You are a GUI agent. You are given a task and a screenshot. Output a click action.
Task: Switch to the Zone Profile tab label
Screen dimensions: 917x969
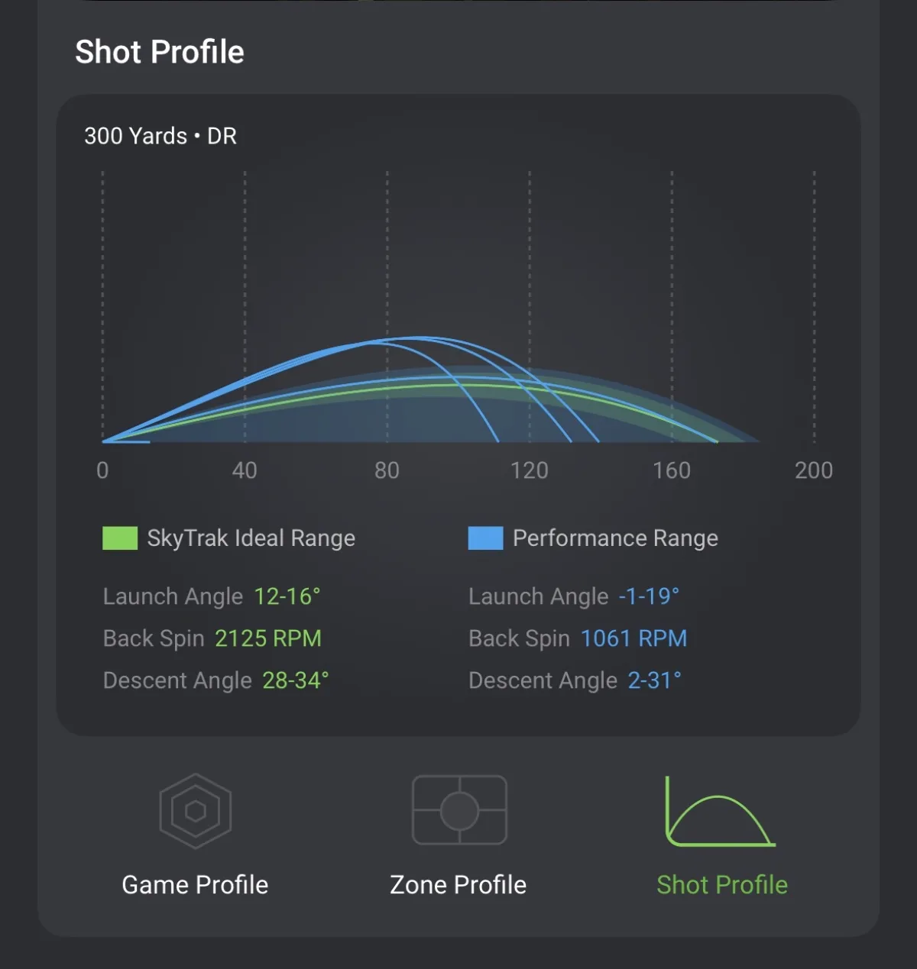[458, 884]
